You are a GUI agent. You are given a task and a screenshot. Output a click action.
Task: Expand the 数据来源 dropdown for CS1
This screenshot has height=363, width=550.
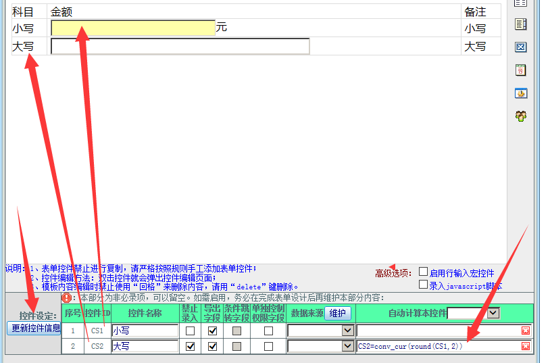[347, 331]
